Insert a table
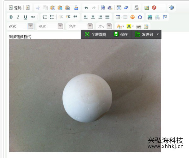 click(x=118, y=17)
